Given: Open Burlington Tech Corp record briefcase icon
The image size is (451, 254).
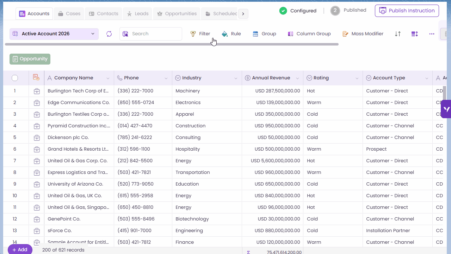Looking at the screenshot, I should tap(37, 91).
